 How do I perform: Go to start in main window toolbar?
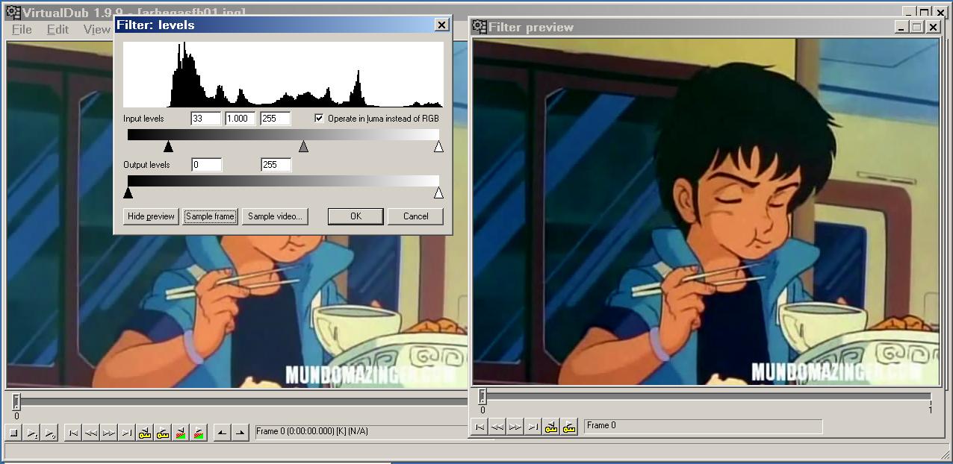tap(73, 433)
